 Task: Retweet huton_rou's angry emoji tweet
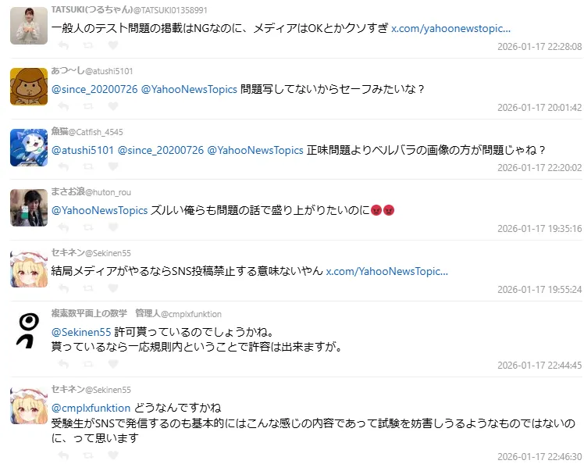pos(88,227)
